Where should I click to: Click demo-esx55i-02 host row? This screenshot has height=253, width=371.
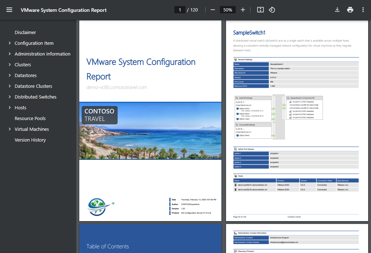(296, 190)
